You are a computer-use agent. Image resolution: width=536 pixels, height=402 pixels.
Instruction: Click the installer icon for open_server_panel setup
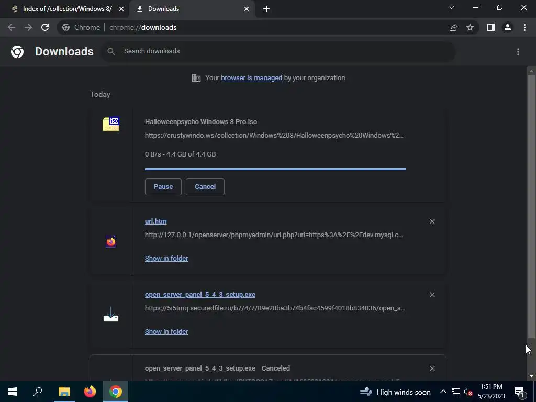coord(111,314)
